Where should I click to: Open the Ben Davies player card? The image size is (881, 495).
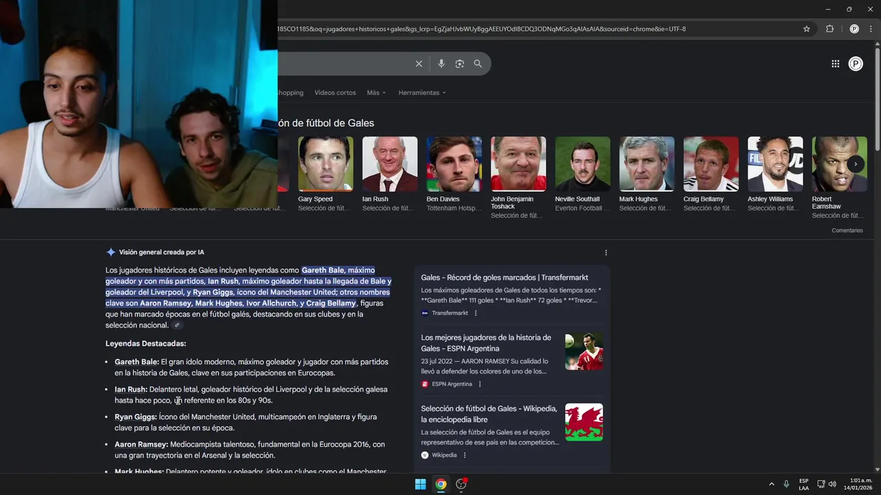[454, 174]
